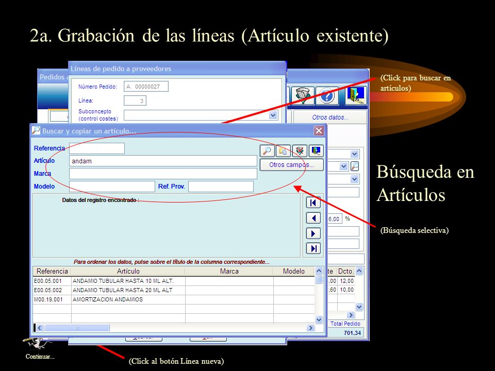495x371 pixels.
Task: Open the help question mark icon
Action: tap(327, 96)
